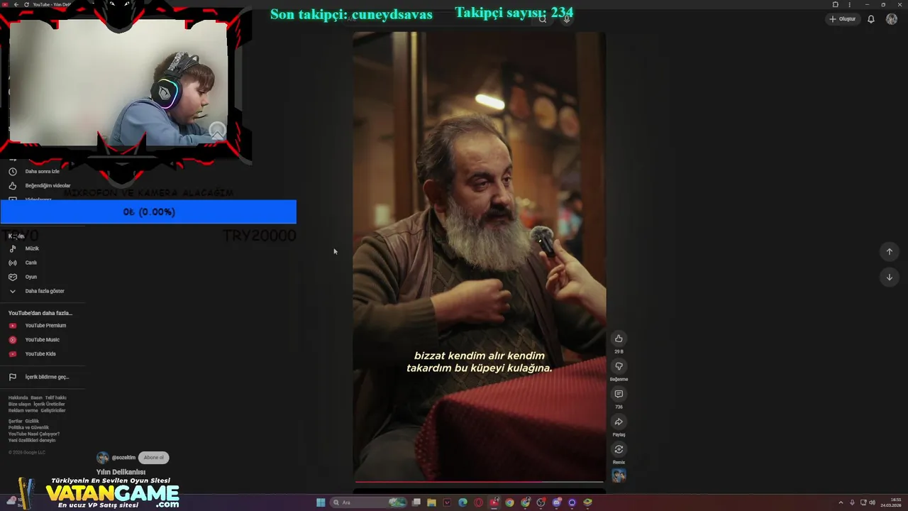Expand Daha fazla göster in sidebar
The image size is (908, 511).
pos(43,291)
